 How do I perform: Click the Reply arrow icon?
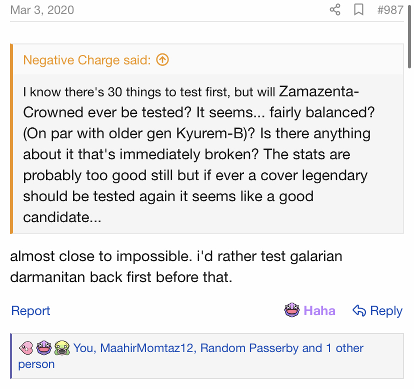coord(359,311)
